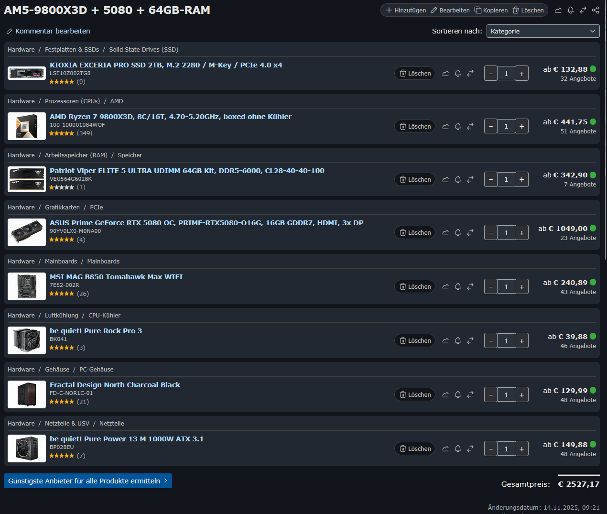Open price history chart for AMD Ryzen 7 9800X3D
607x514 pixels.
445,126
